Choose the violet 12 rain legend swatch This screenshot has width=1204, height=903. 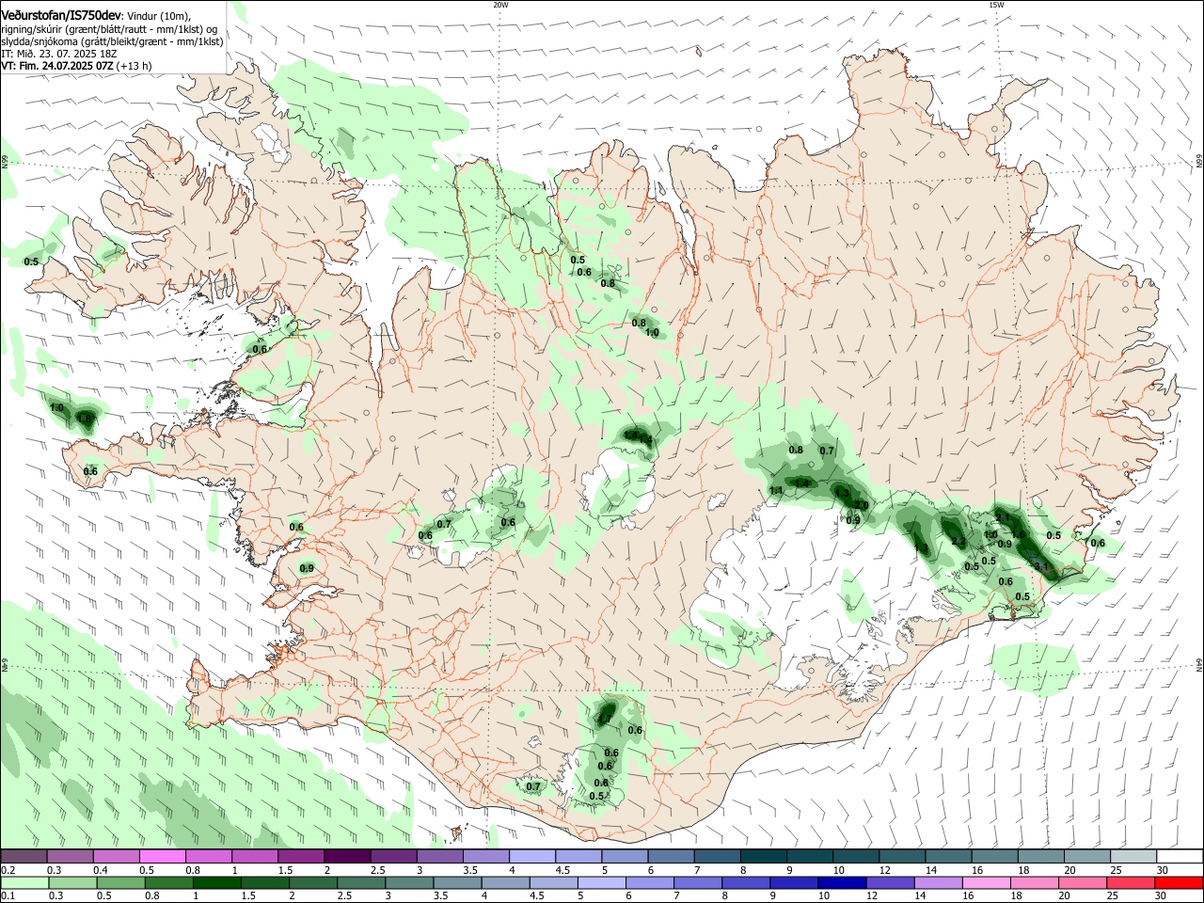890,883
